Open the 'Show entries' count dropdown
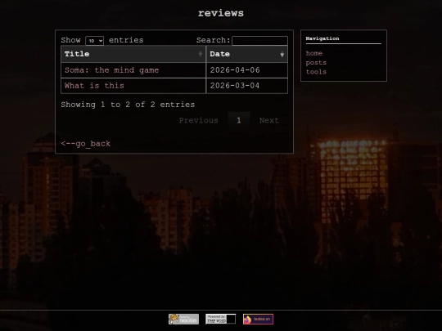This screenshot has width=442, height=331. [94, 41]
